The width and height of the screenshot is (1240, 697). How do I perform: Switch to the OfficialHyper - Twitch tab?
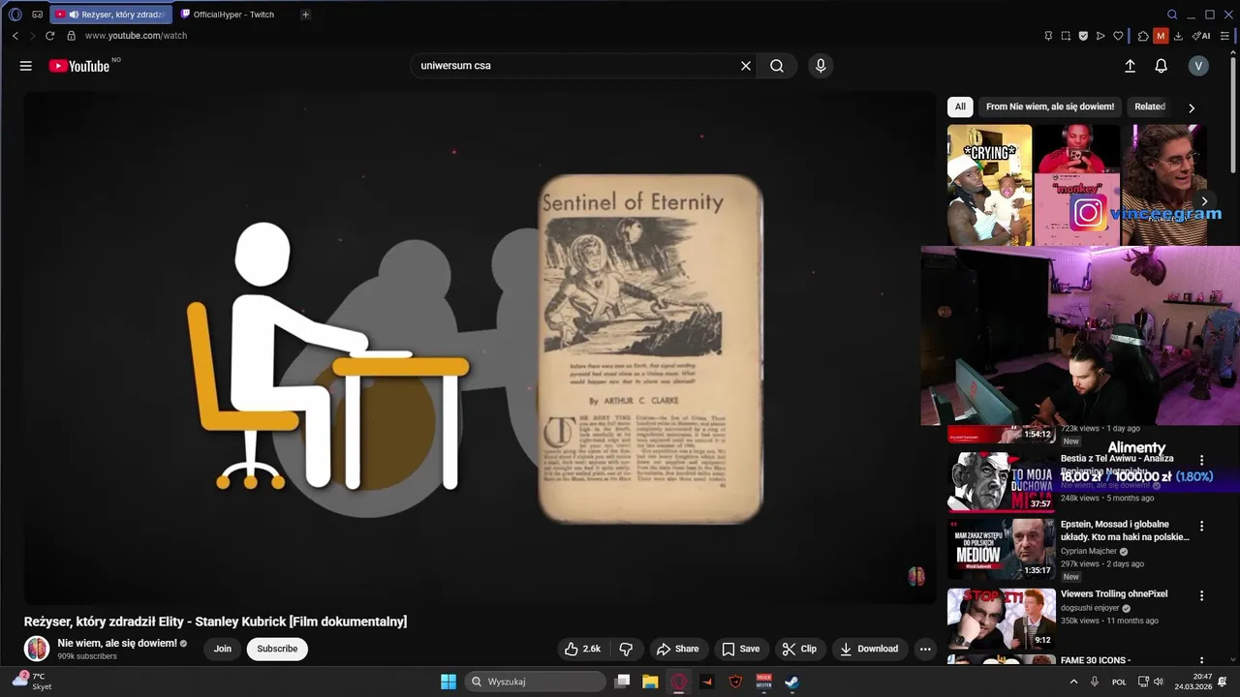tap(232, 15)
